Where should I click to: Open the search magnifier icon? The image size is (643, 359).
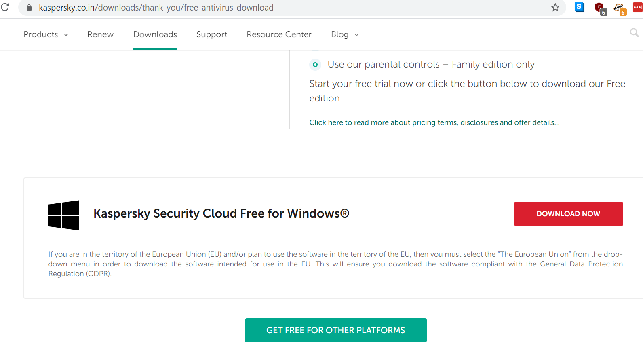[634, 33]
